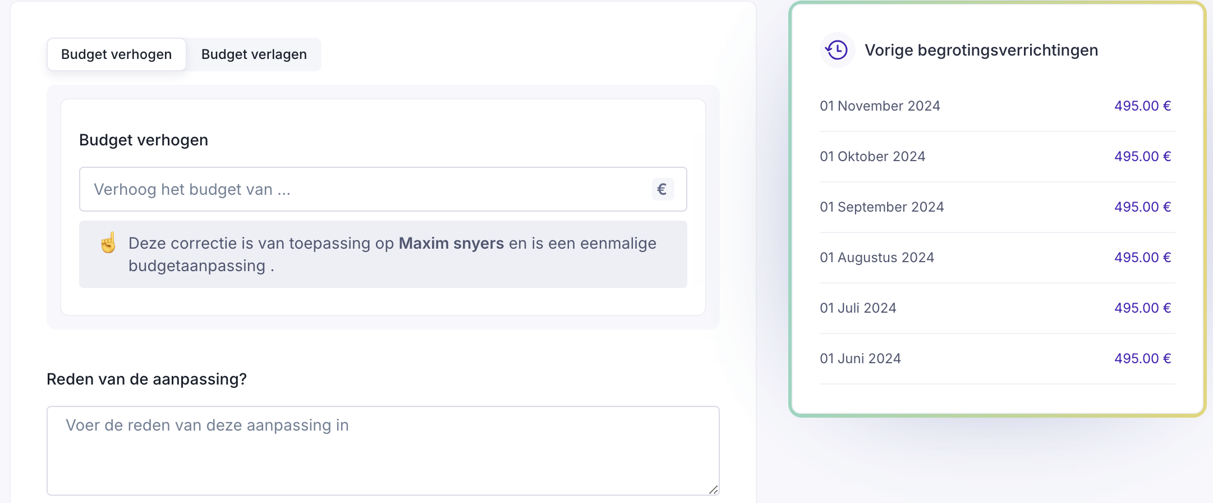The image size is (1213, 503).
Task: Select the Budget verhogen tab
Action: (117, 54)
